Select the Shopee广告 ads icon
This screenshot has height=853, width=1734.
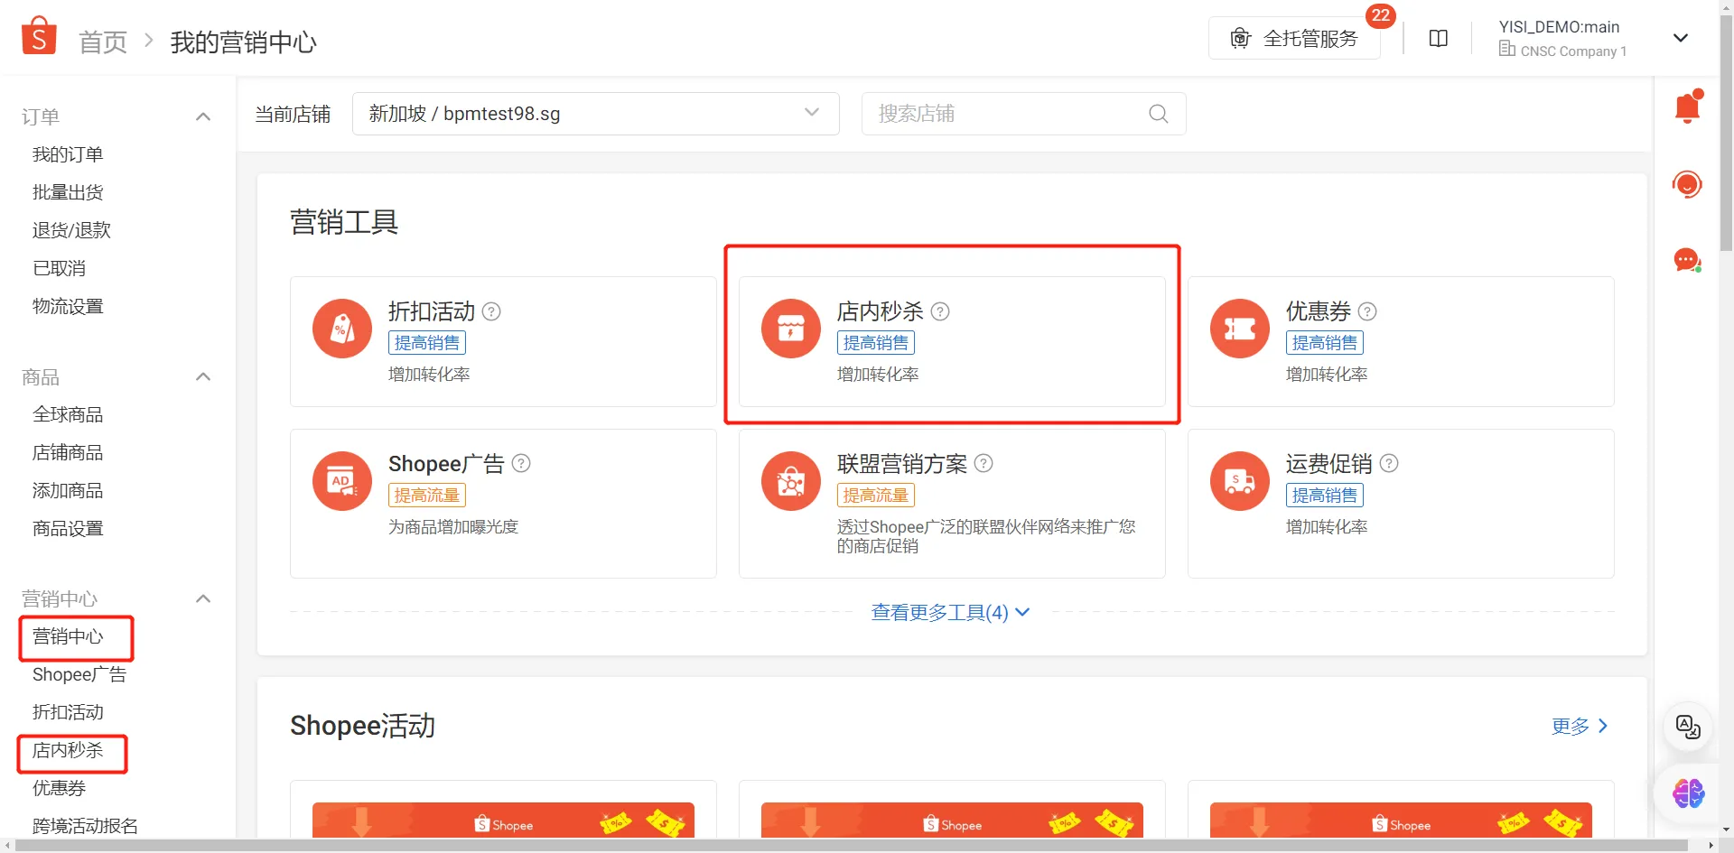pyautogui.click(x=341, y=481)
